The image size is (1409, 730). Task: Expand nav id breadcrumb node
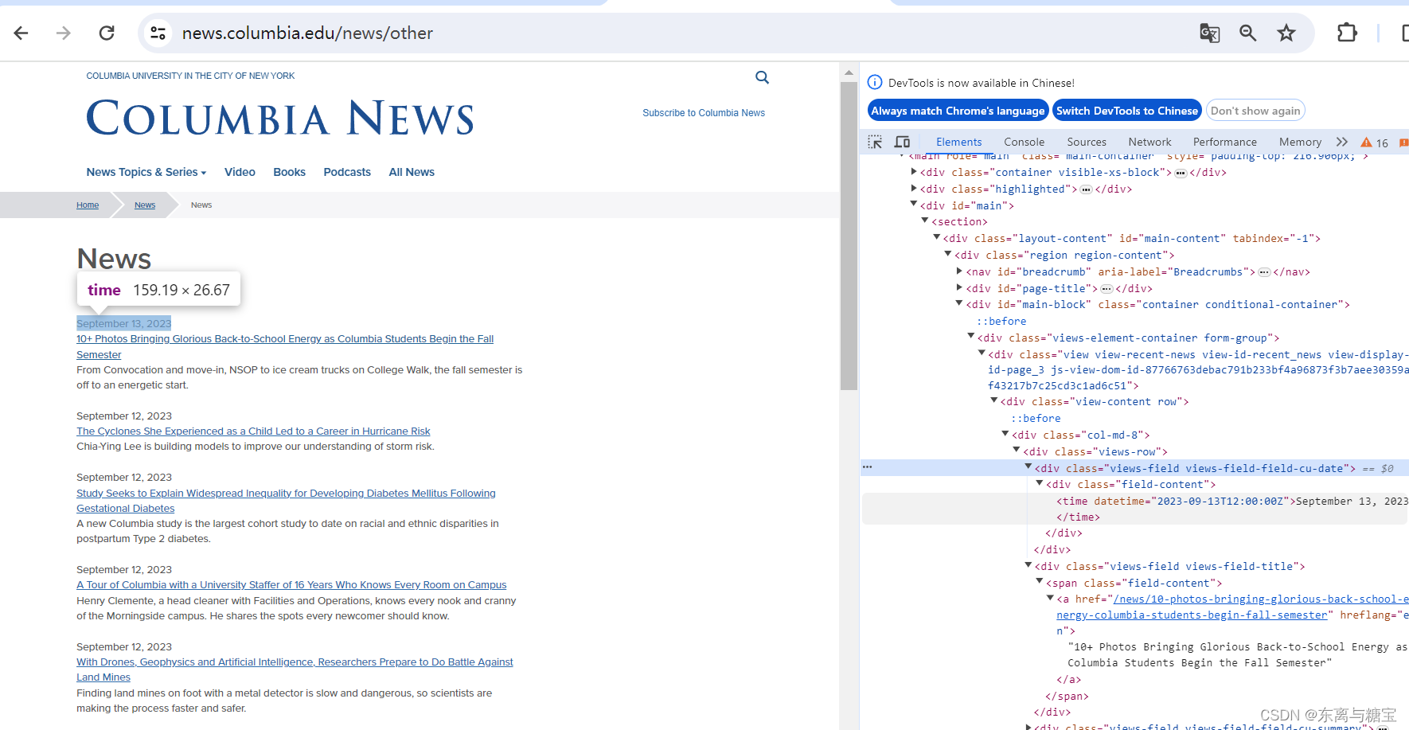pyautogui.click(x=960, y=271)
